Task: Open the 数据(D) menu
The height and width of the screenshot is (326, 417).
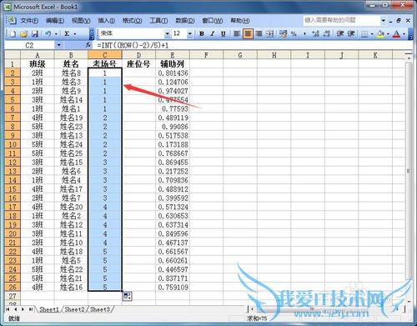Action: pos(185,21)
